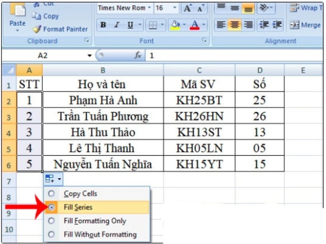Select cell containing Phạm Hà Anh
Screen dimensions: 326x244
tap(103, 100)
